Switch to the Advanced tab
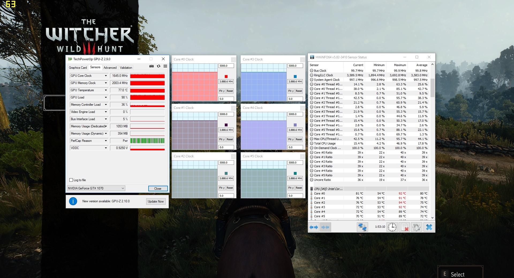 point(110,68)
